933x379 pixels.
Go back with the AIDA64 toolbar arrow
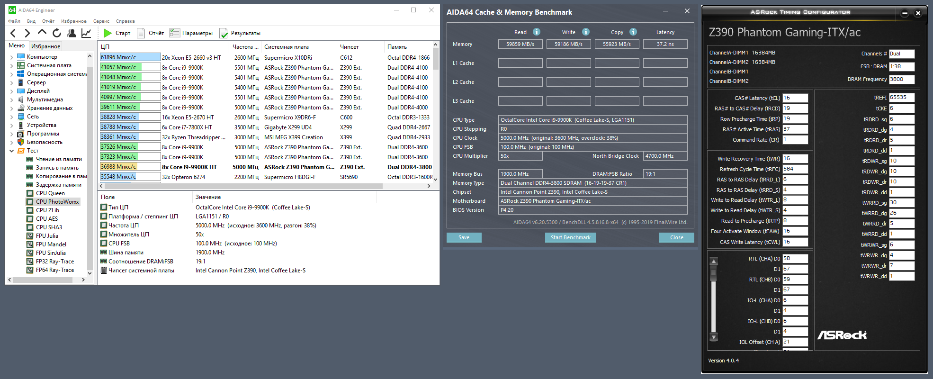click(x=13, y=33)
